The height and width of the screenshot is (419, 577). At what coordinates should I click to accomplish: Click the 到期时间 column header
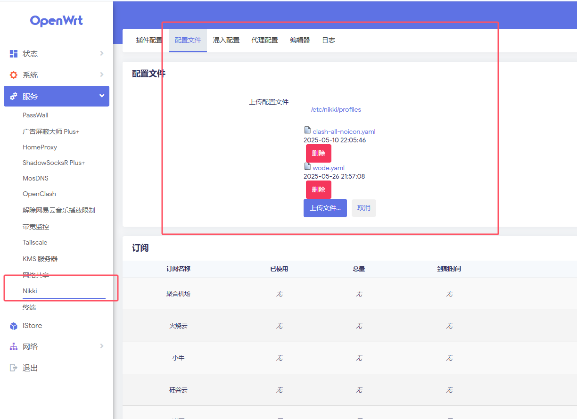tap(449, 269)
